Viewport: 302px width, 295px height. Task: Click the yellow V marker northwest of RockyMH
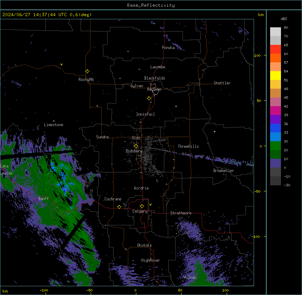[61, 64]
